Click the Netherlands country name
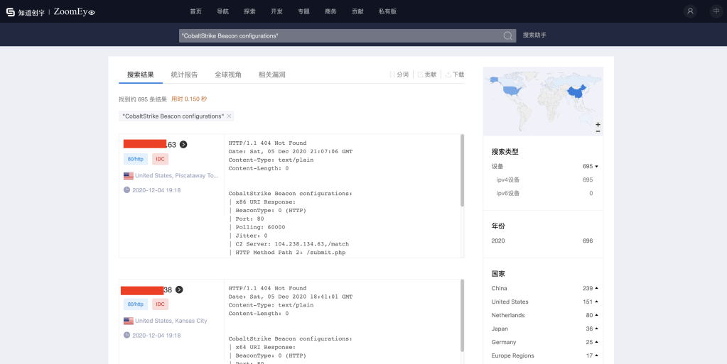Screen dimensions: 727x364 pyautogui.click(x=508, y=315)
